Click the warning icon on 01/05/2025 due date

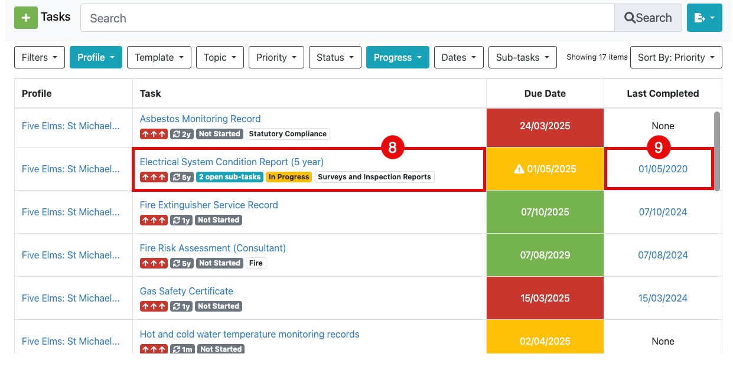519,169
